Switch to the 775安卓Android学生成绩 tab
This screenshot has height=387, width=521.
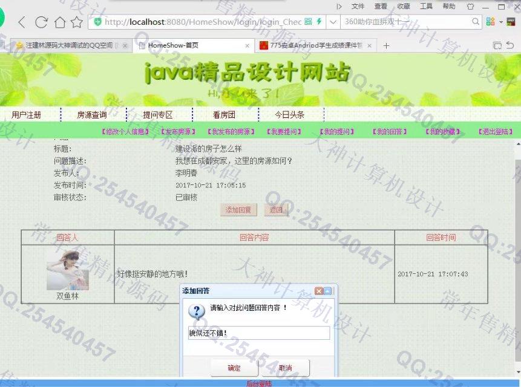point(315,45)
